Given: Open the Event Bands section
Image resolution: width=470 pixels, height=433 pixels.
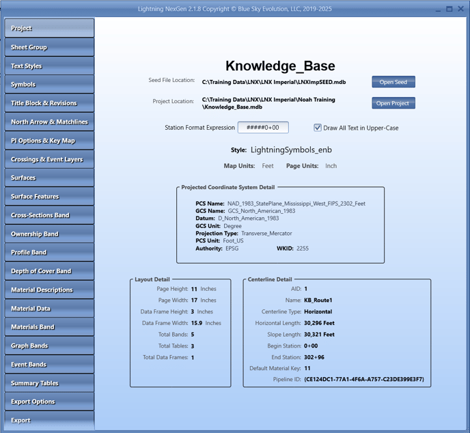Looking at the screenshot, I should 49,365.
